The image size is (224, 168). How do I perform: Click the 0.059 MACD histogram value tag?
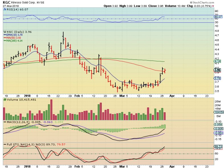218,125
